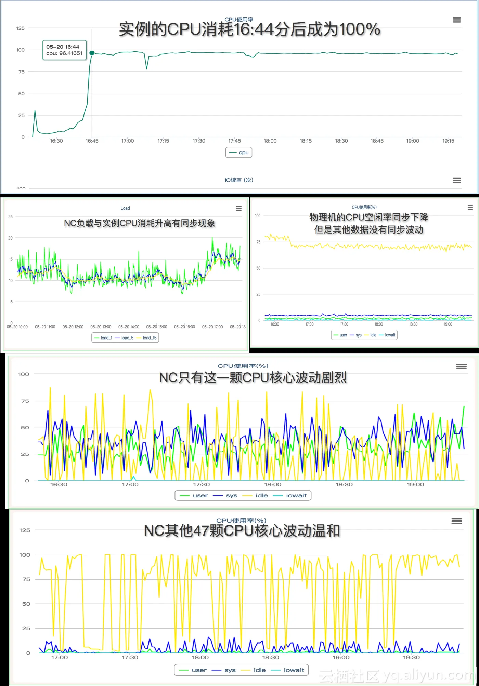Click the 05-20 14:00 axis label on the Load chart

click(x=129, y=327)
